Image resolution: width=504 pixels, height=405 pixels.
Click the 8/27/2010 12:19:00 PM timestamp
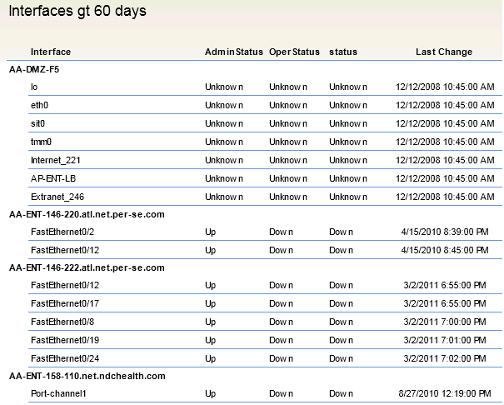[x=445, y=393]
